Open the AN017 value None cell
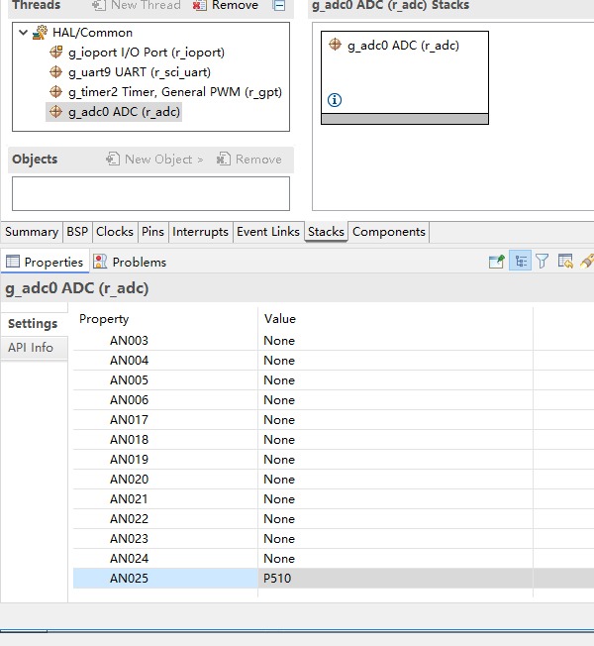Image resolution: width=594 pixels, height=646 pixels. pos(395,419)
